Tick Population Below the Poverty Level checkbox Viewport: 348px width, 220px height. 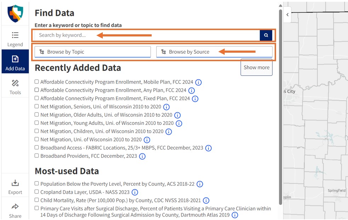tap(37, 184)
